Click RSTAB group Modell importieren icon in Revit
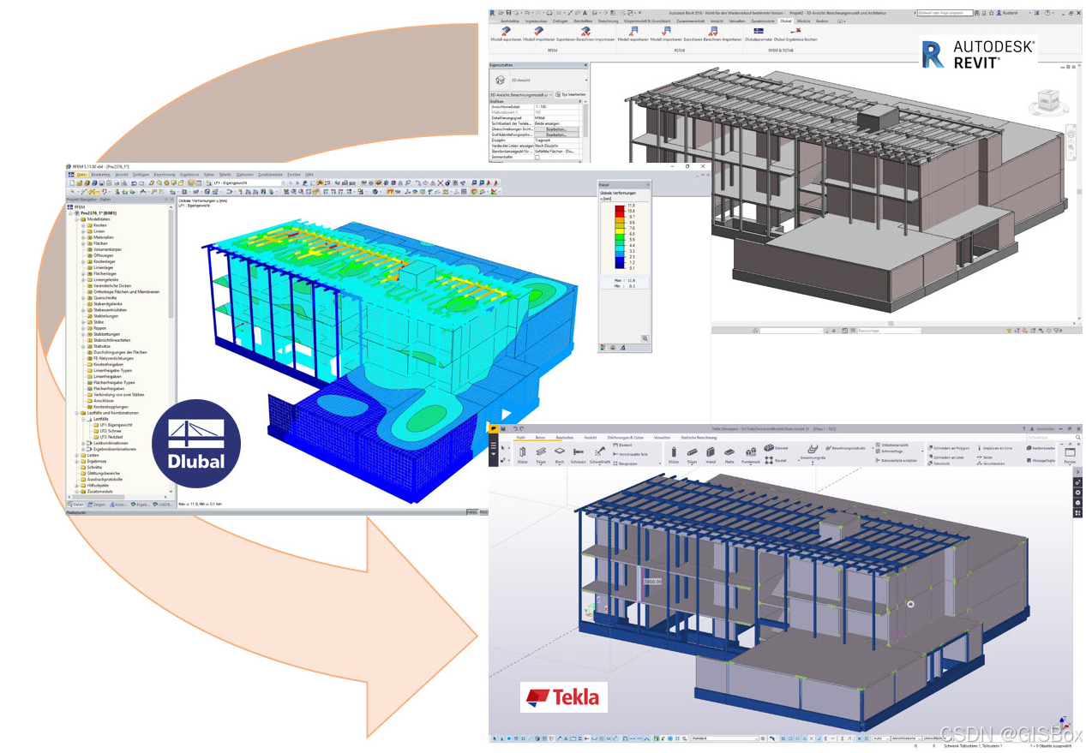Image resolution: width=1086 pixels, height=753 pixels. [665, 30]
